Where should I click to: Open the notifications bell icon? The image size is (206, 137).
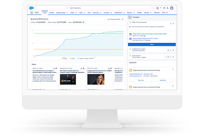pyautogui.click(x=168, y=8)
